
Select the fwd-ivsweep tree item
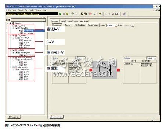click(x=29, y=30)
